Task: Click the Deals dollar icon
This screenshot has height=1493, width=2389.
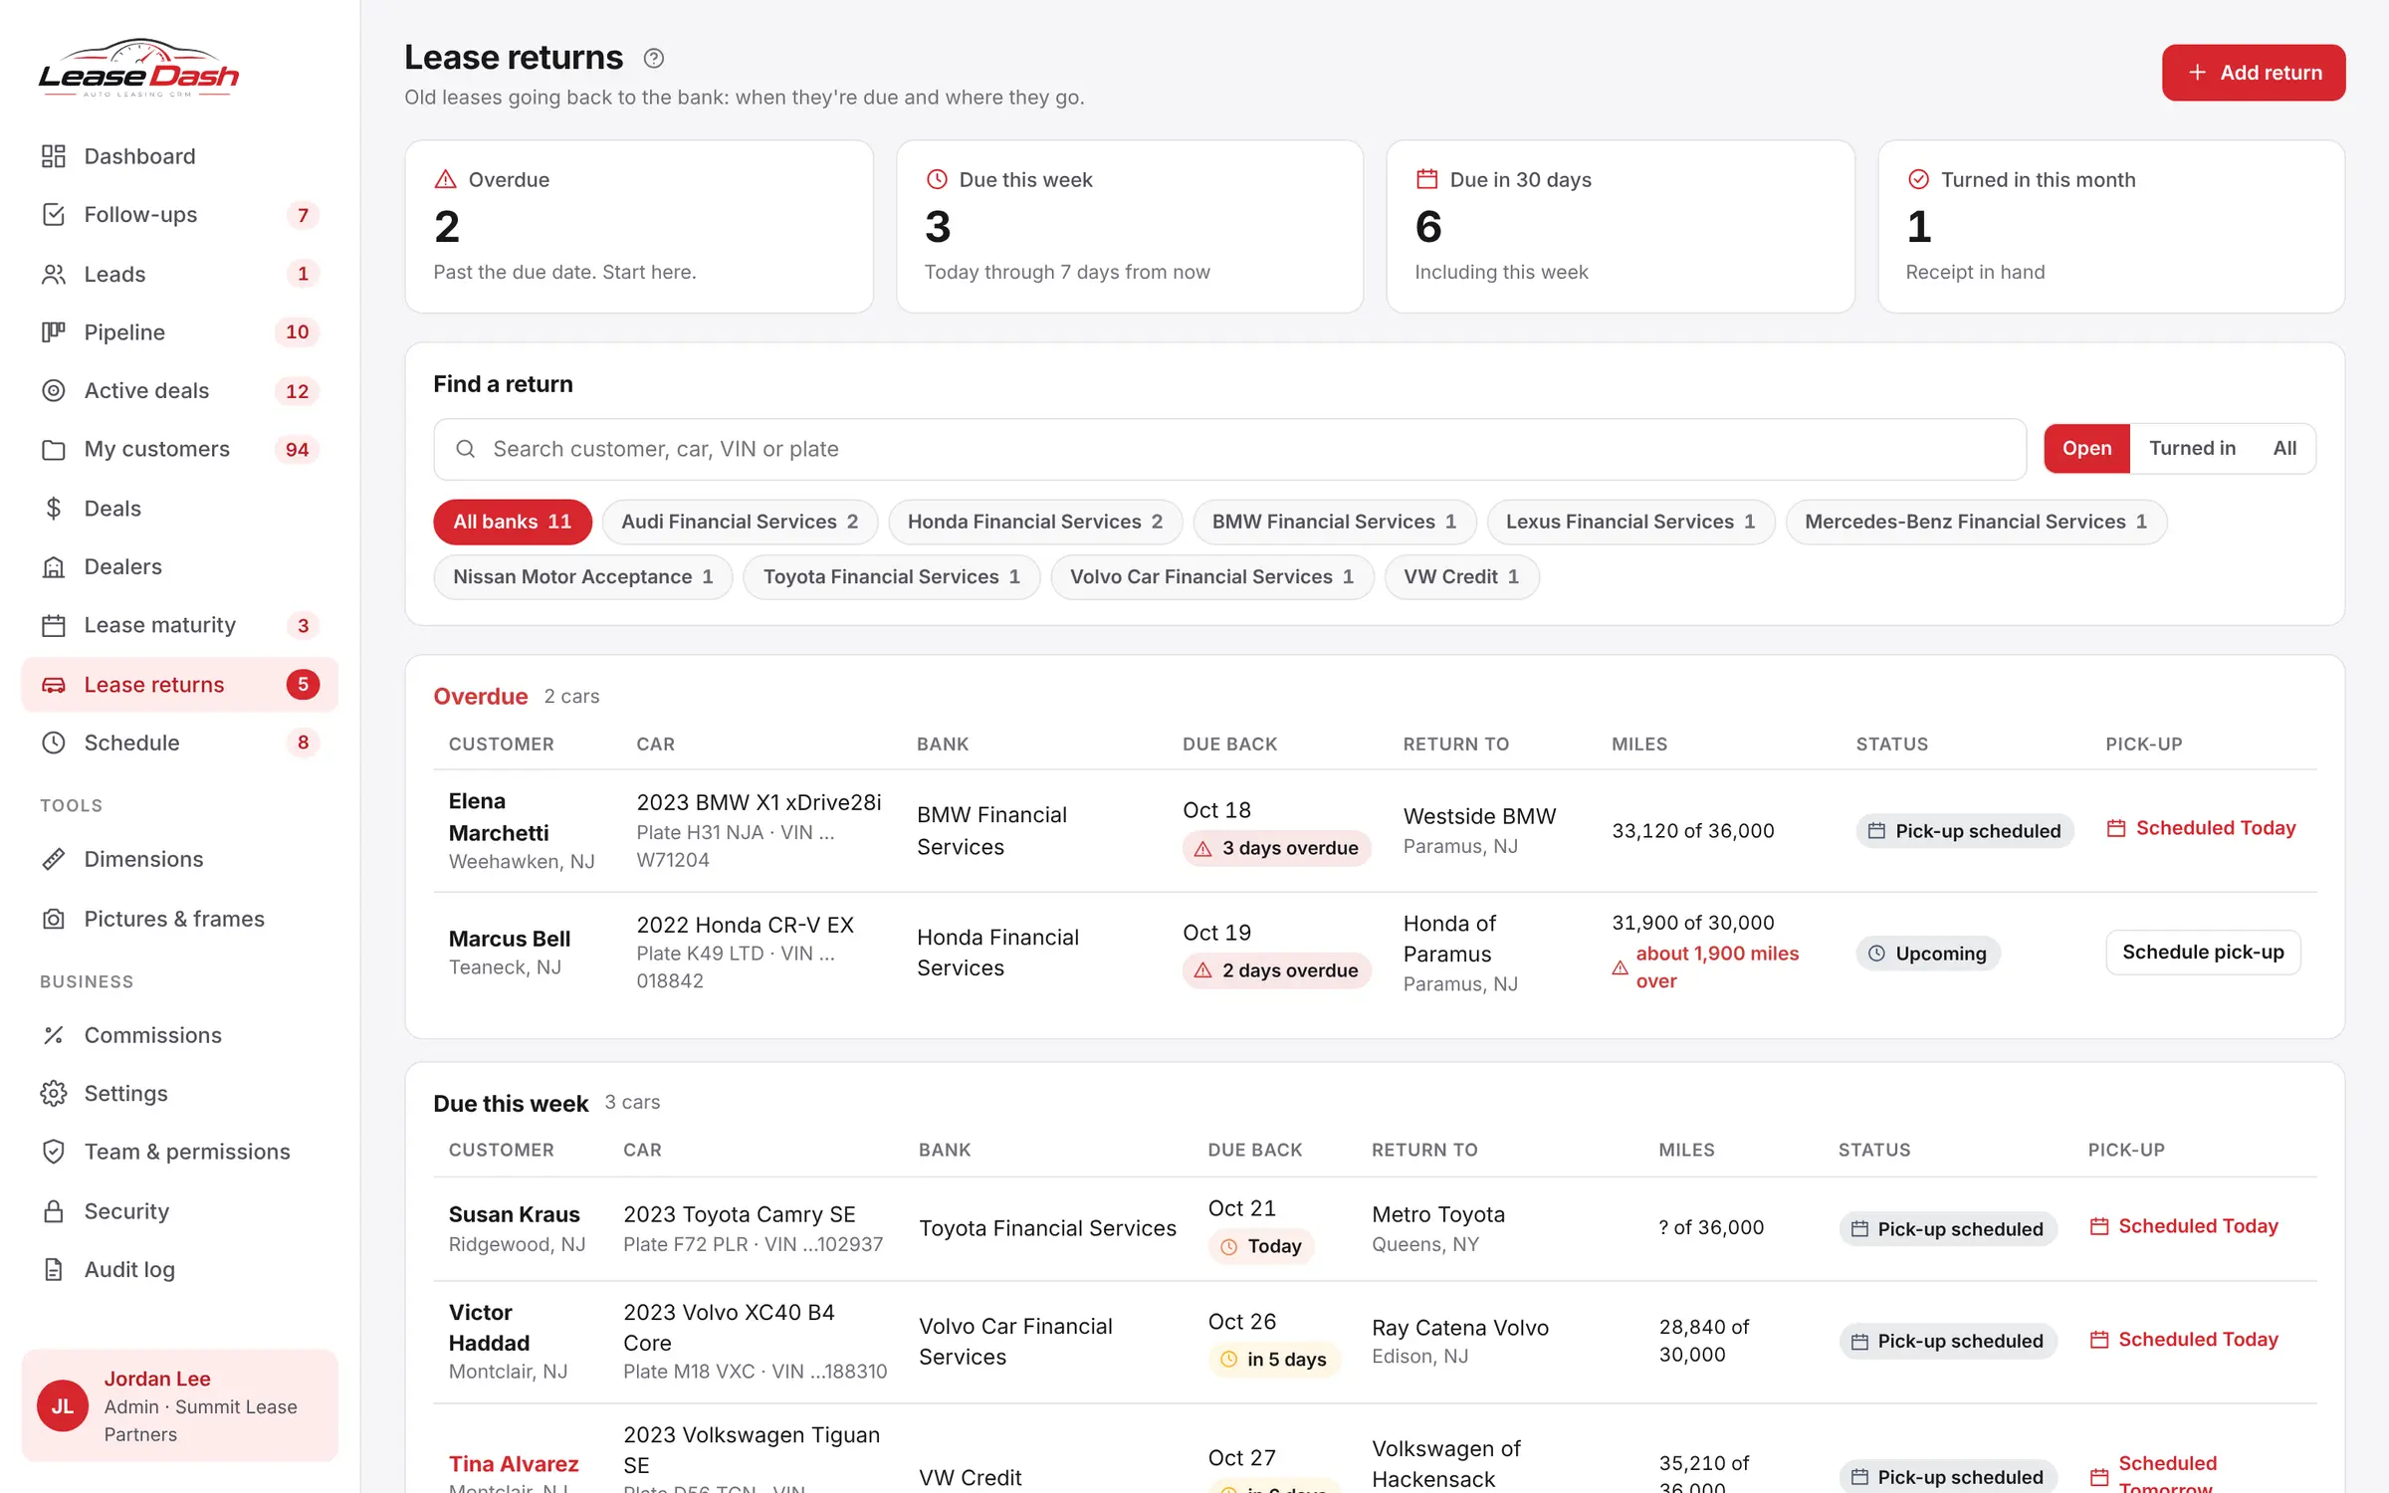Action: point(54,509)
